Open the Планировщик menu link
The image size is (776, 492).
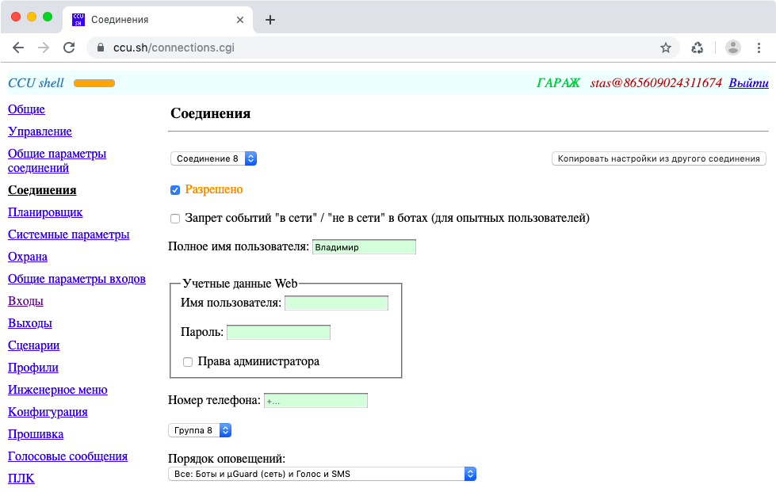(45, 212)
